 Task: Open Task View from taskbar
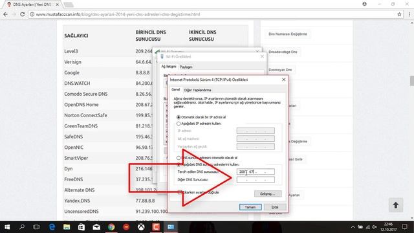point(36,227)
